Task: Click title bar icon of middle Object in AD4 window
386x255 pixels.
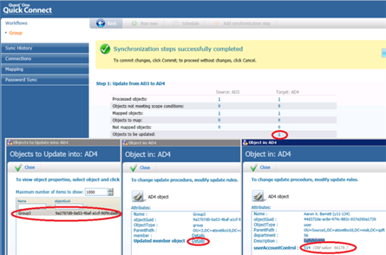Action: coord(125,143)
